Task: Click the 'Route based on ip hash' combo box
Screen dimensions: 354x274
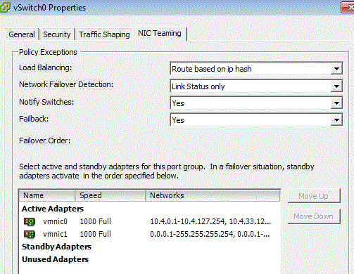Action: tap(256, 69)
